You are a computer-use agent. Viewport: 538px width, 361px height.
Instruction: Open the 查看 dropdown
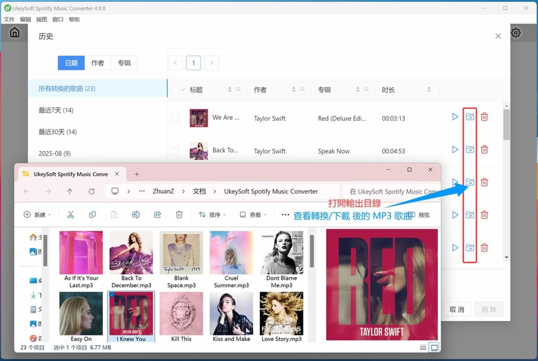252,215
